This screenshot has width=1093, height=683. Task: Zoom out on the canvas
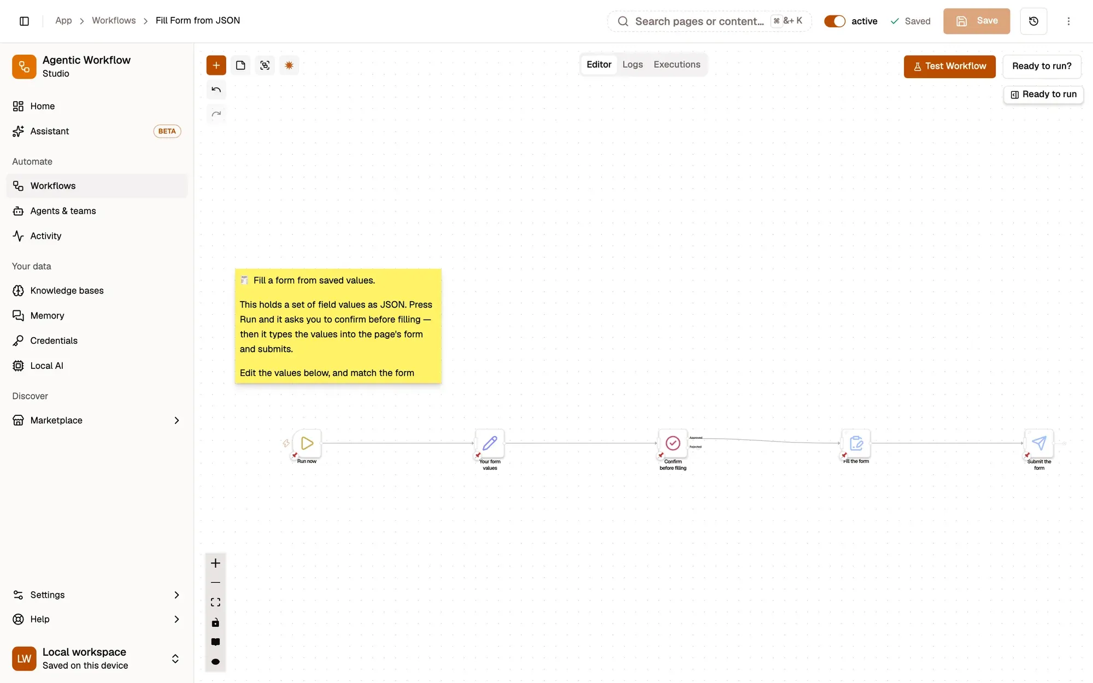click(x=215, y=582)
